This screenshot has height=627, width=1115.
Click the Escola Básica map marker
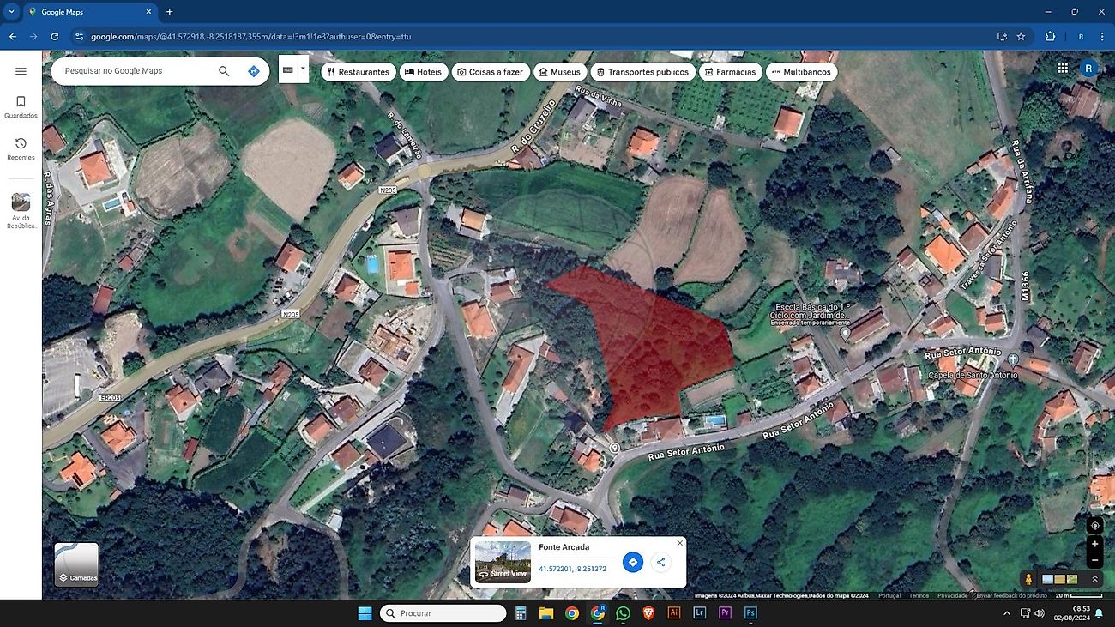845,333
